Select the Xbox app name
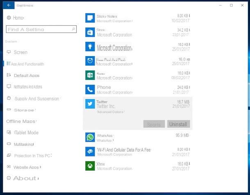Screen dimensions: 250x195 click(100, 164)
